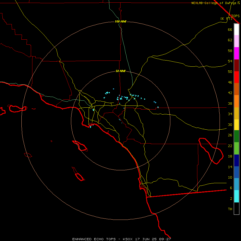Click the 09:27 time stamp
Image resolution: width=241 pixels, height=241 pixels.
pos(165,239)
